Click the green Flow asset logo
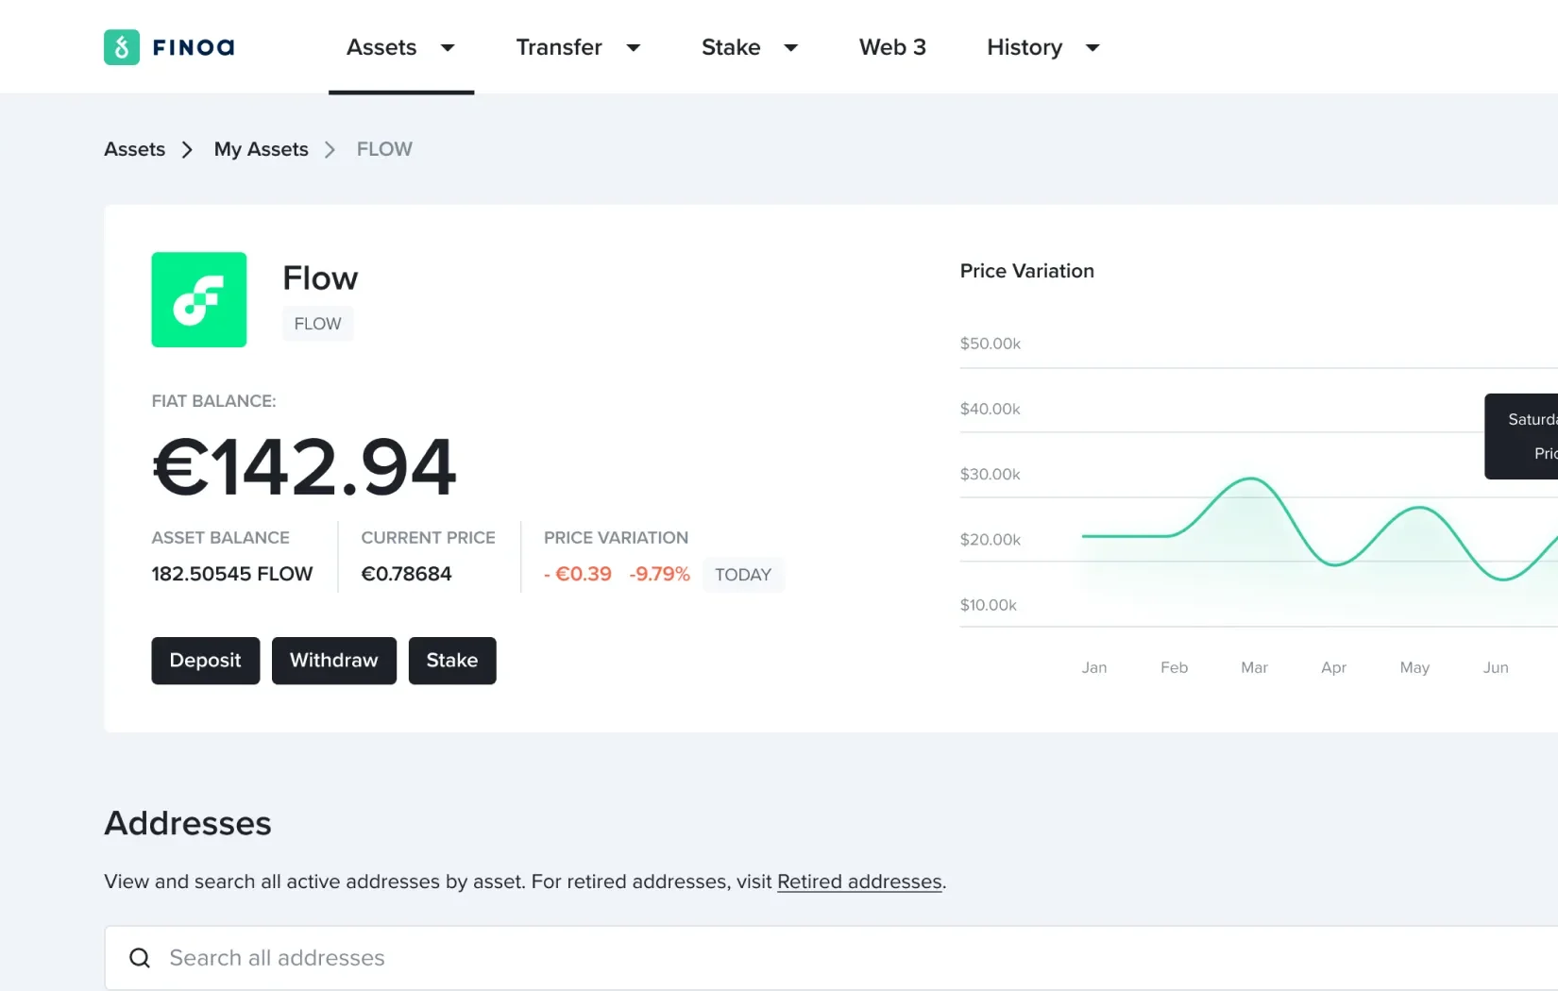Image resolution: width=1558 pixels, height=991 pixels. tap(199, 299)
